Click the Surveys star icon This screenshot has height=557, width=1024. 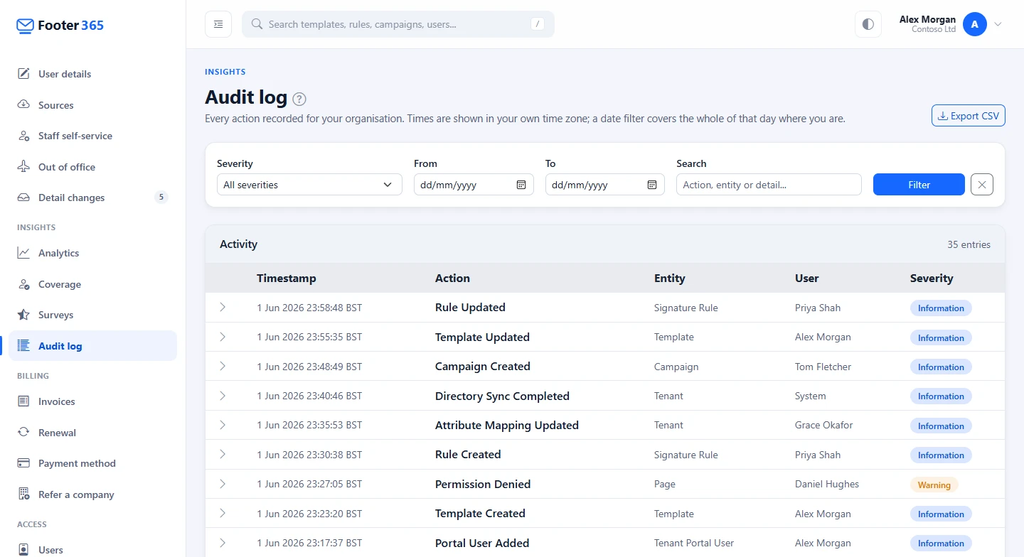point(23,315)
